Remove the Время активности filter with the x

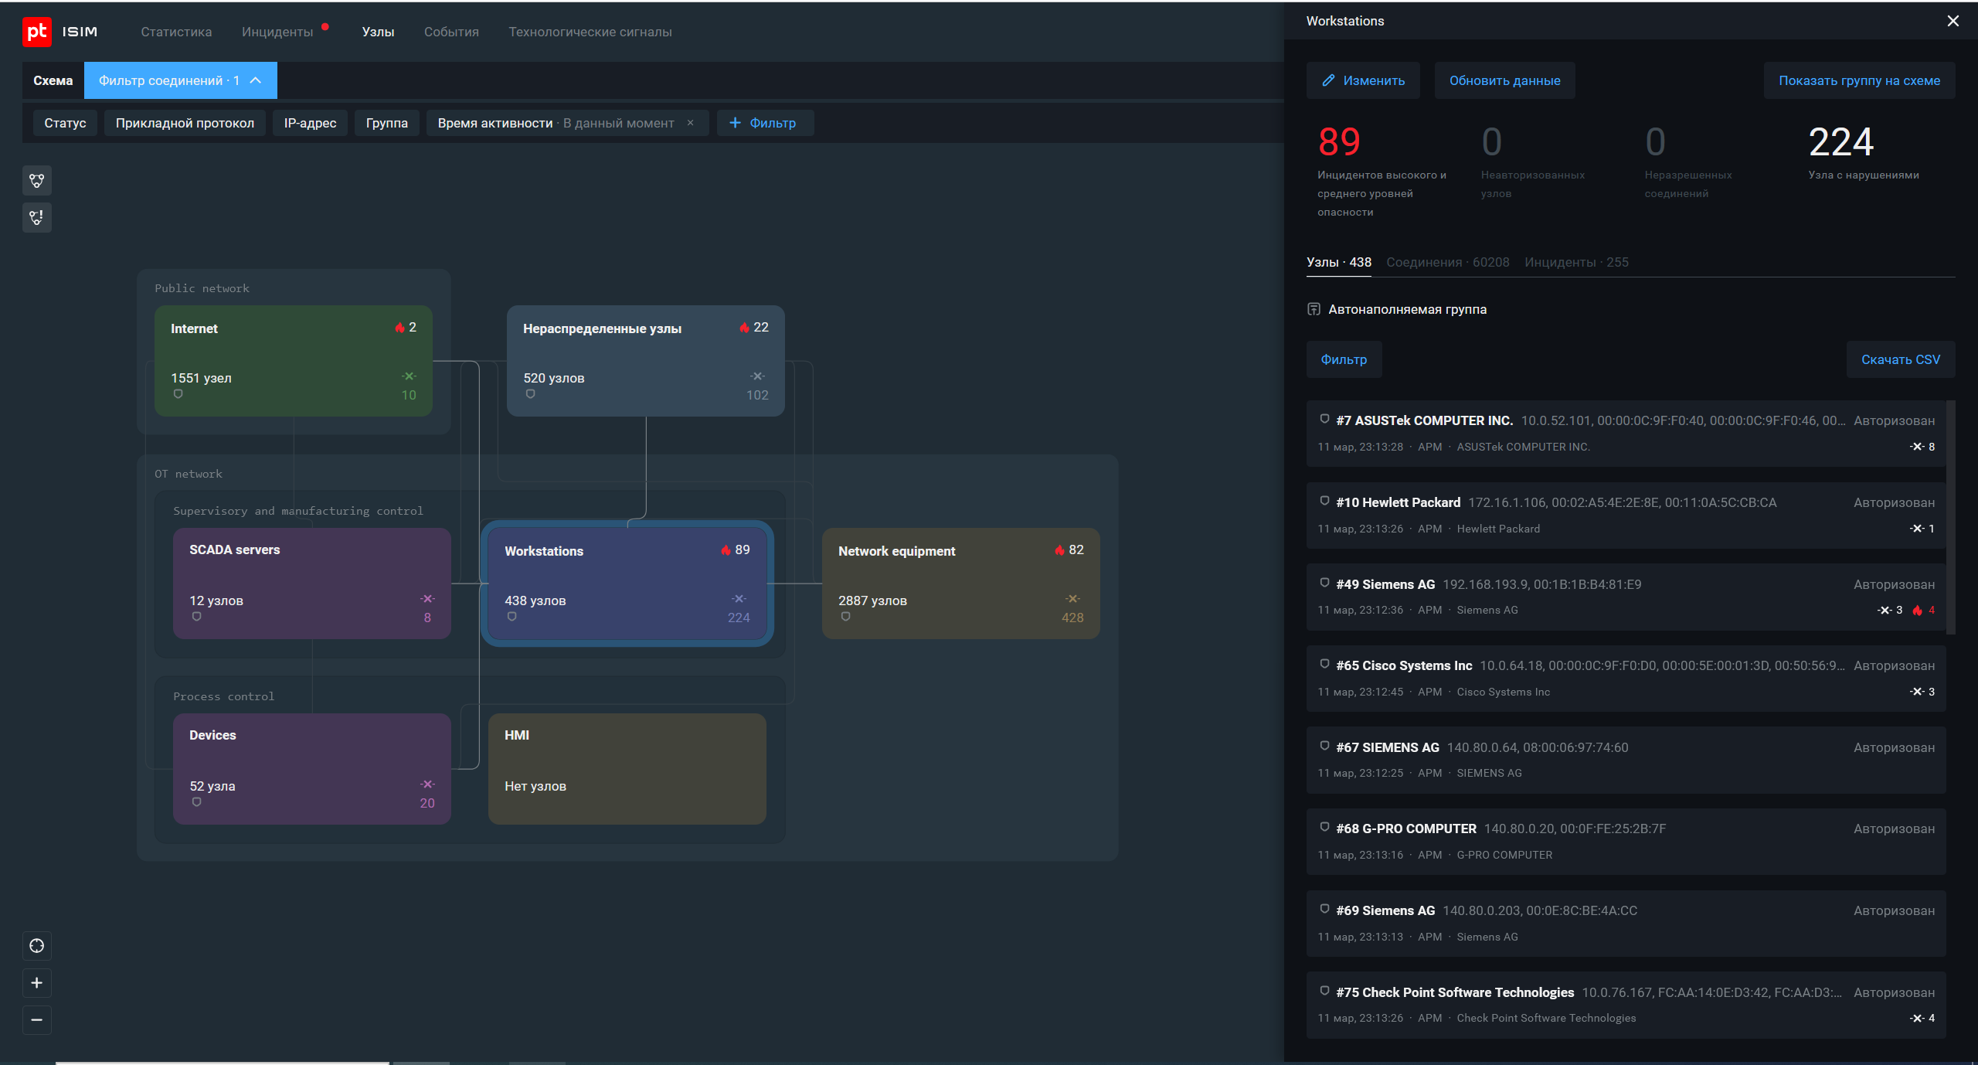691,123
